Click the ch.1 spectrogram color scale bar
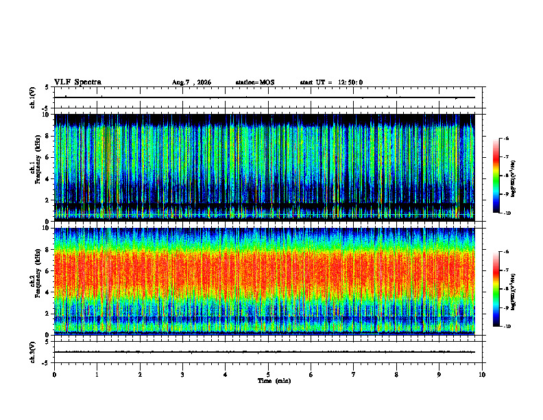Viewport: 543px width, 420px height. click(496, 176)
